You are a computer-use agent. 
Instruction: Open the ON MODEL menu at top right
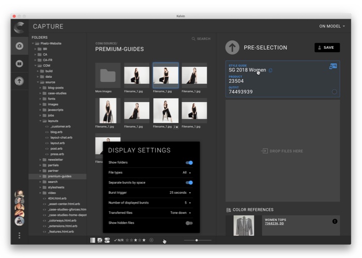click(331, 26)
